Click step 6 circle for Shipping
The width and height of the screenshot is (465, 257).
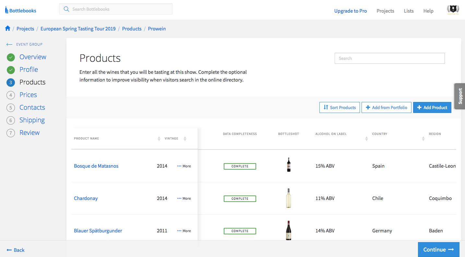tap(11, 120)
